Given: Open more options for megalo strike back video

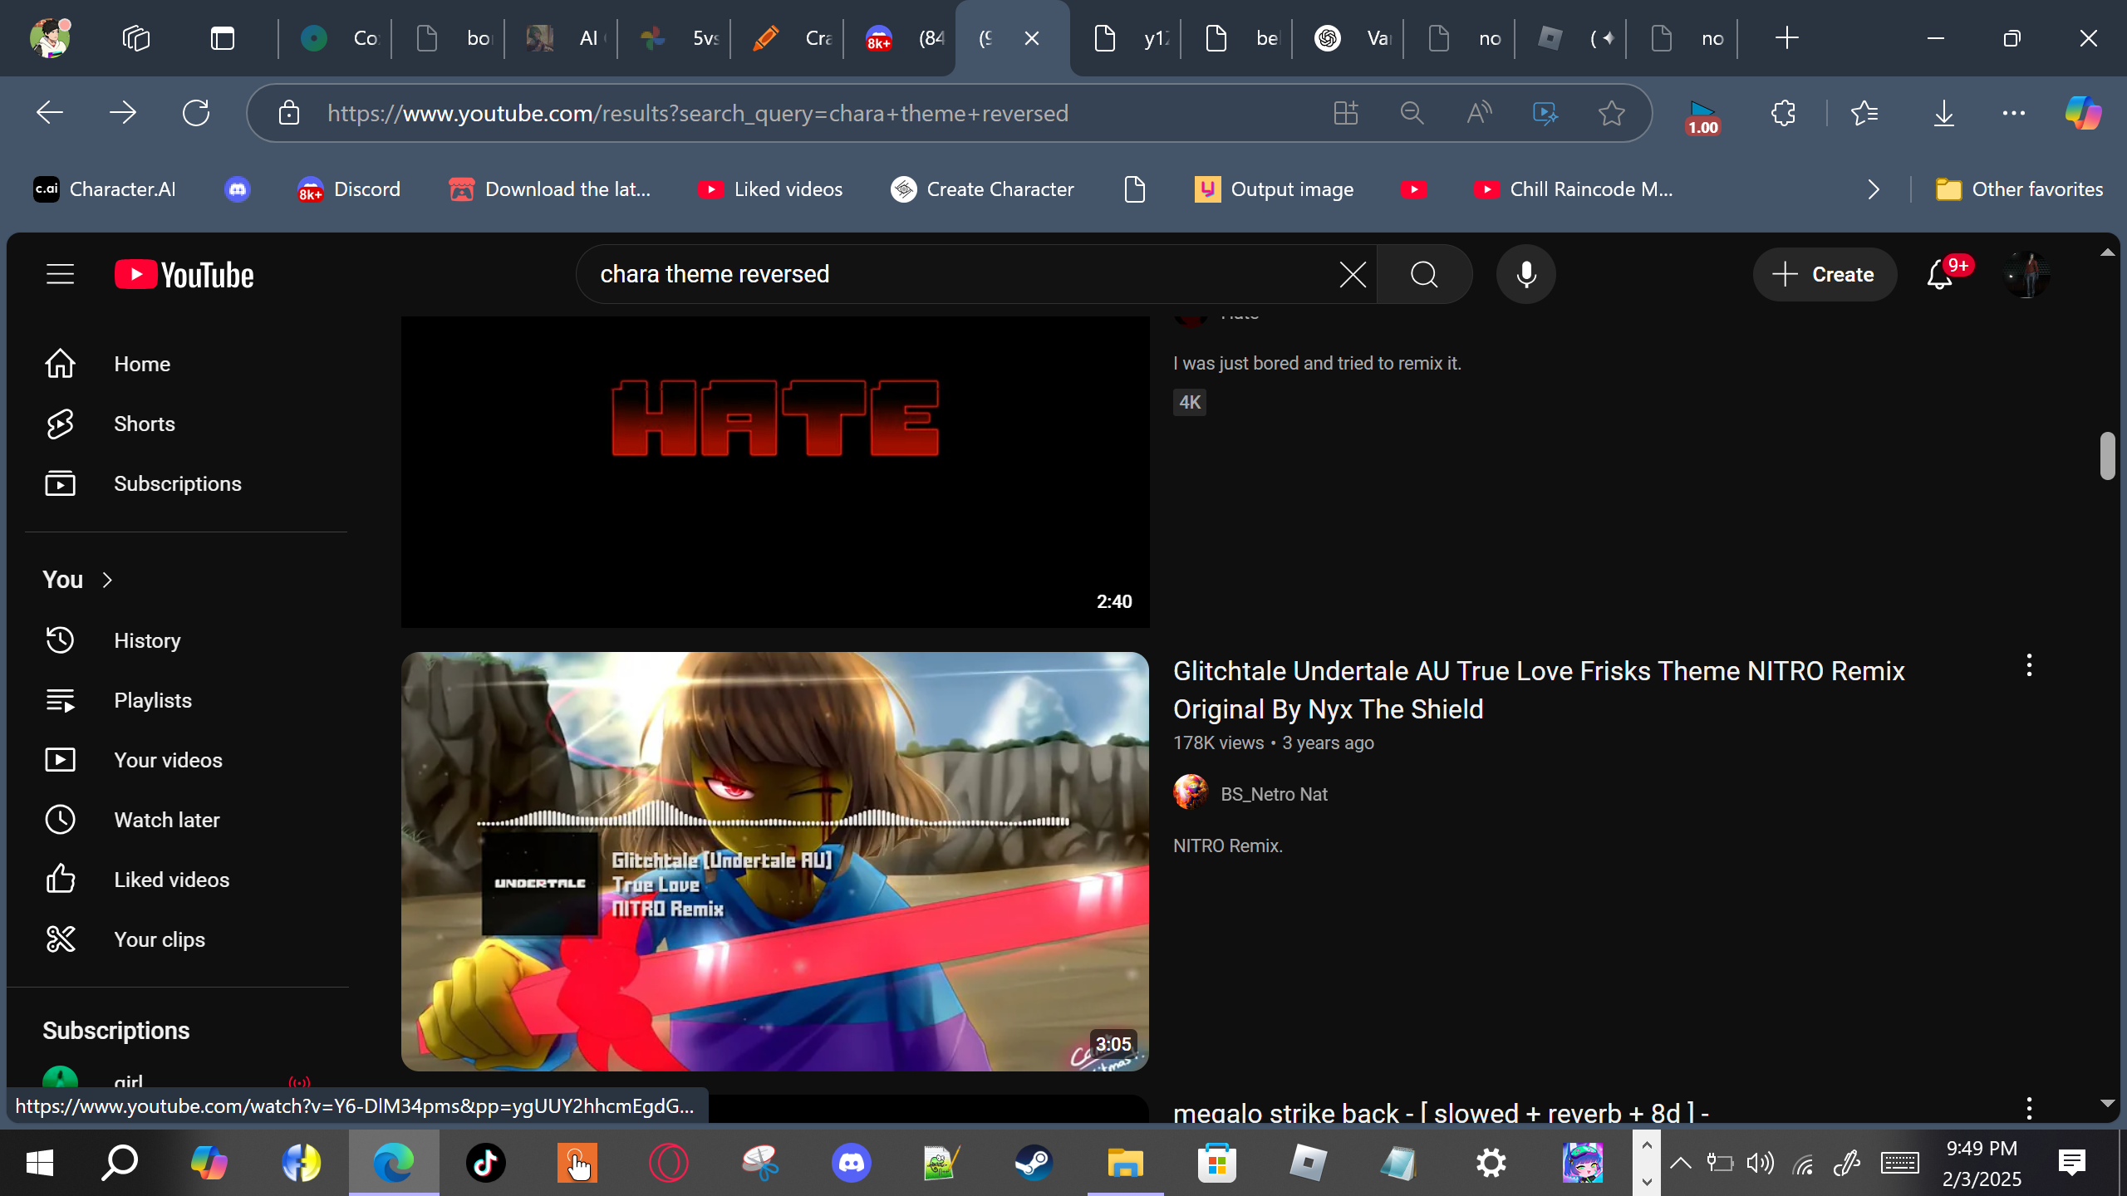Looking at the screenshot, I should tap(2029, 1108).
